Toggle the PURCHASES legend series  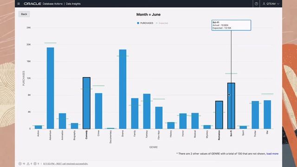(x=145, y=23)
